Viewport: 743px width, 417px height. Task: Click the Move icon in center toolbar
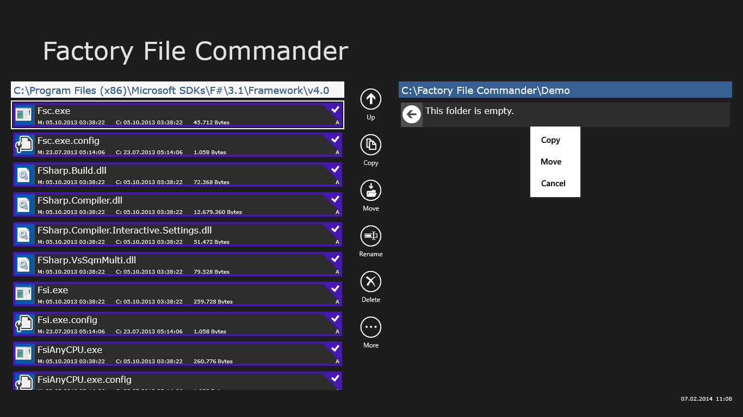(x=370, y=190)
